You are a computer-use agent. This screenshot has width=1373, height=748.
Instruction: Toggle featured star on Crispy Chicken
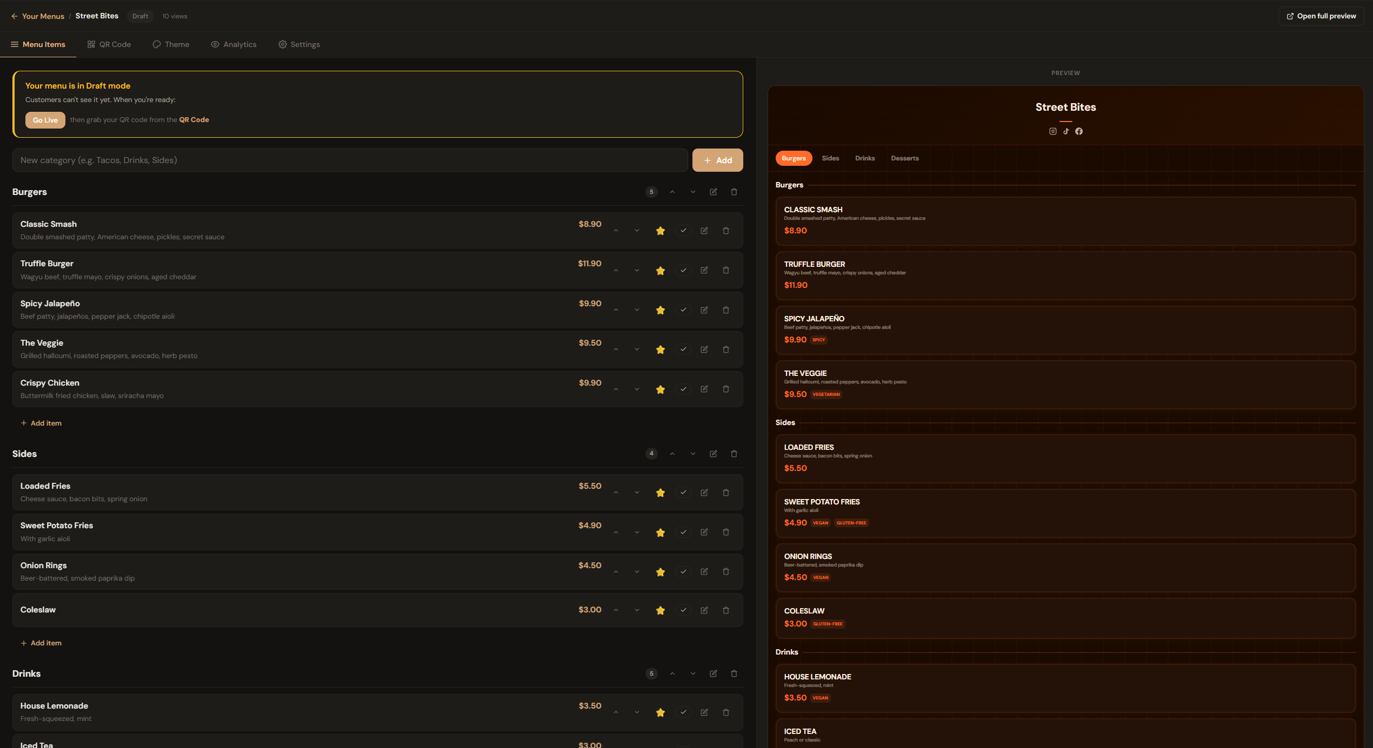point(661,389)
